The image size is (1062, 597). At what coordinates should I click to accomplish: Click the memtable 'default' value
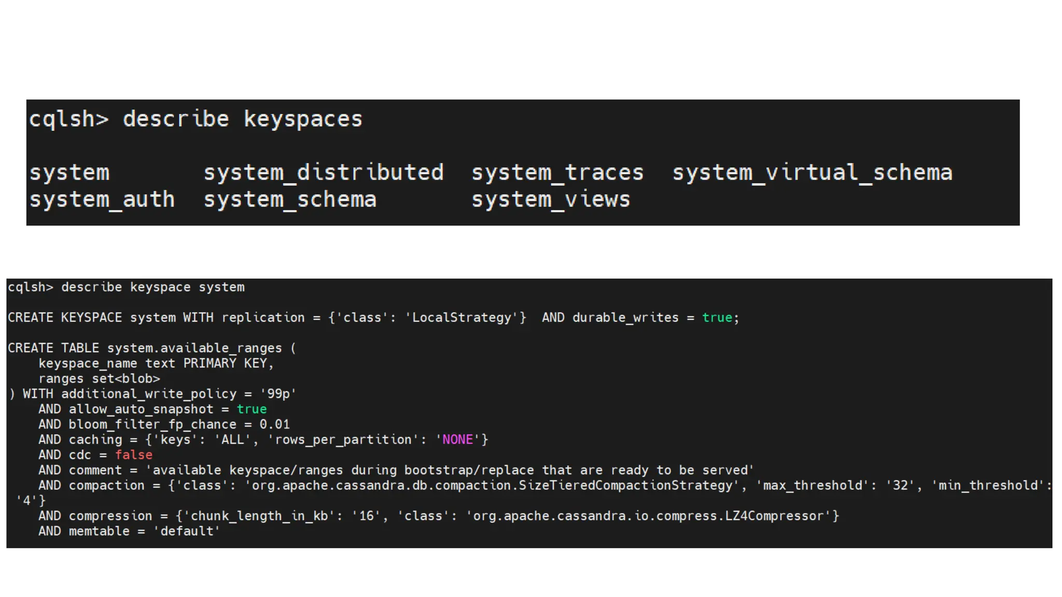pos(187,531)
